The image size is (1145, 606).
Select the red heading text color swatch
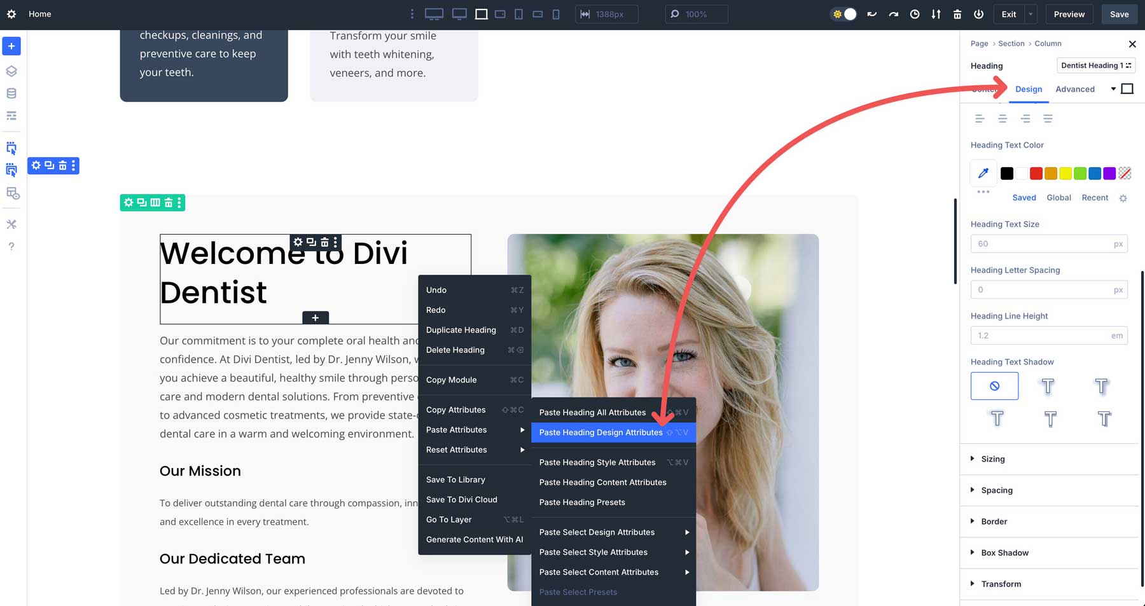pos(1036,172)
